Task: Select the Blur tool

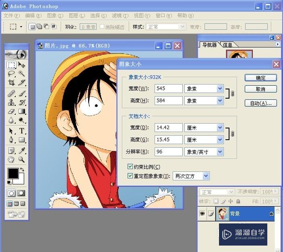Action: click(x=11, y=120)
